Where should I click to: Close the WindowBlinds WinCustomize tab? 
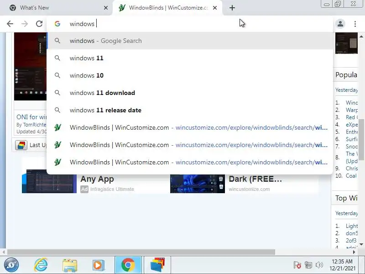click(x=215, y=8)
